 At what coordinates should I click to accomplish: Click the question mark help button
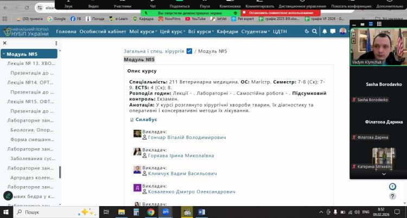[x=393, y=187]
